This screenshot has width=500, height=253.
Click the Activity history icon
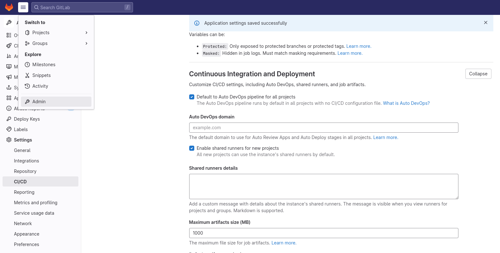27,86
